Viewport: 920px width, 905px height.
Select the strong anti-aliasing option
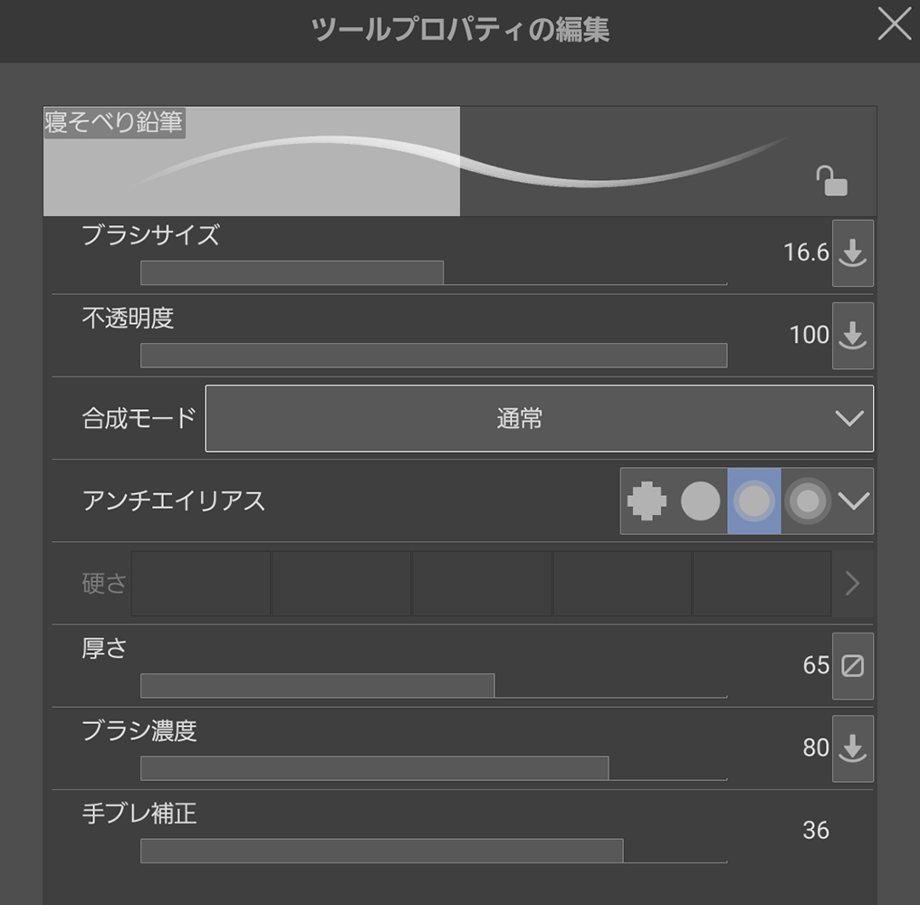tap(808, 501)
